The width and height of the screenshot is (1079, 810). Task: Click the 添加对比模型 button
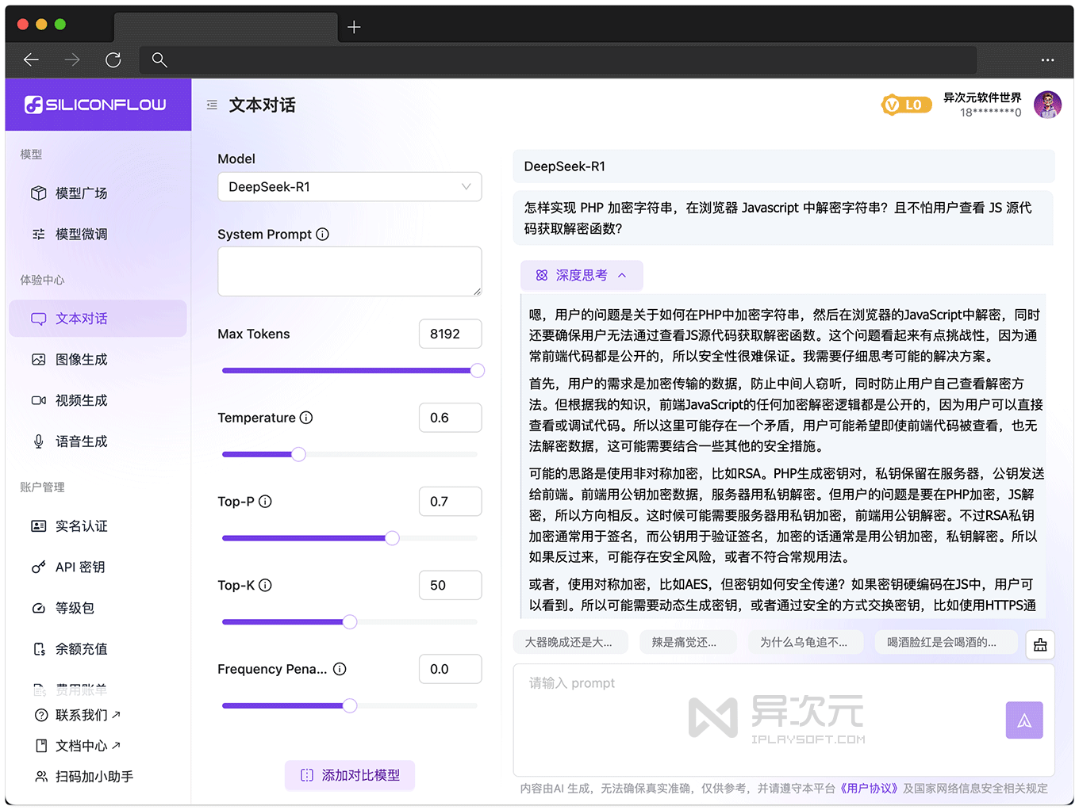point(349,775)
